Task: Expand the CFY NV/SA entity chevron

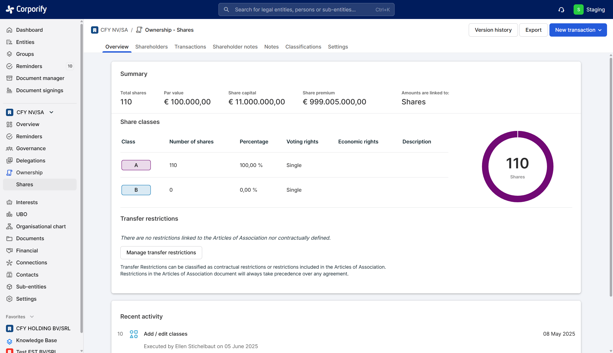Action: pos(51,112)
